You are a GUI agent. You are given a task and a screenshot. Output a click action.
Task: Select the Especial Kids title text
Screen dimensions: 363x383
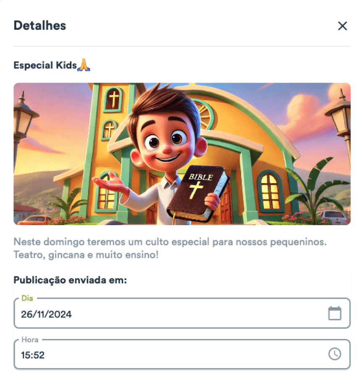tap(45, 65)
